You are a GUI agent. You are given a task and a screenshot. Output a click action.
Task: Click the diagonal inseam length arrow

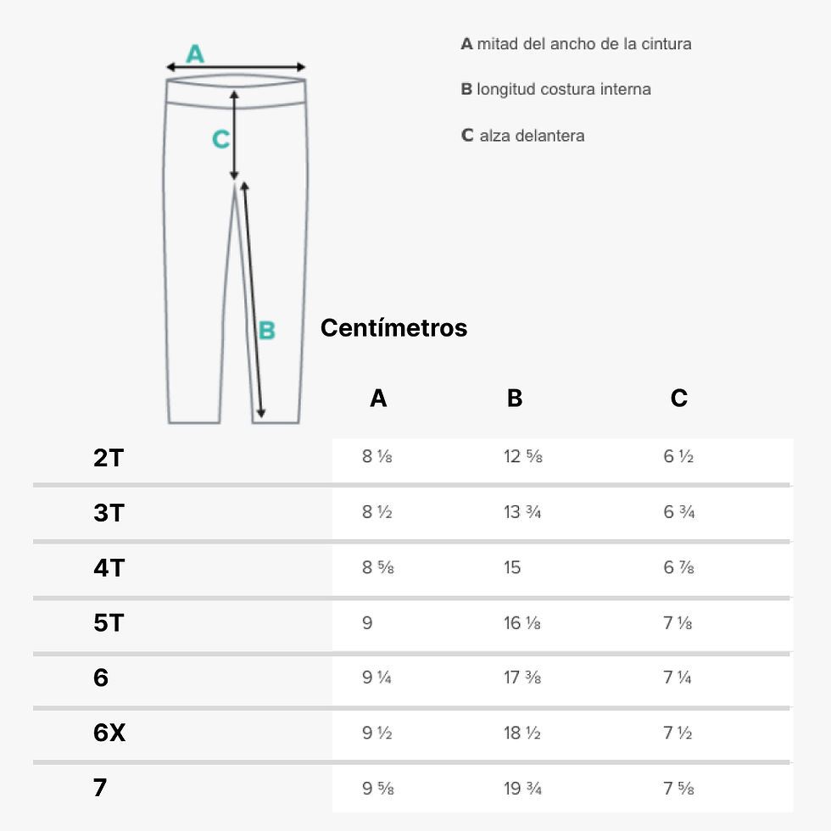point(253,299)
